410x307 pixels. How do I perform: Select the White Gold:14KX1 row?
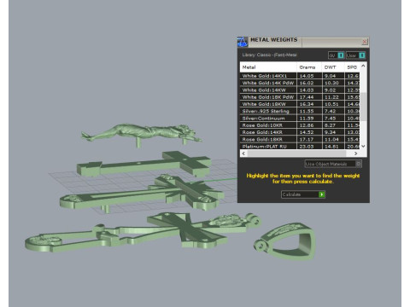pyautogui.click(x=300, y=76)
